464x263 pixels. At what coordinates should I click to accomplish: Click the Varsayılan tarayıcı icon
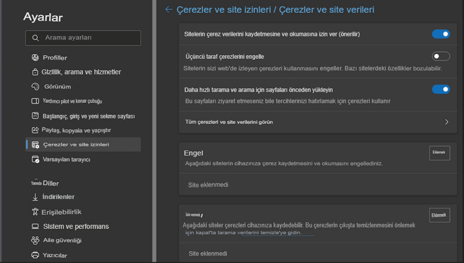click(x=35, y=159)
